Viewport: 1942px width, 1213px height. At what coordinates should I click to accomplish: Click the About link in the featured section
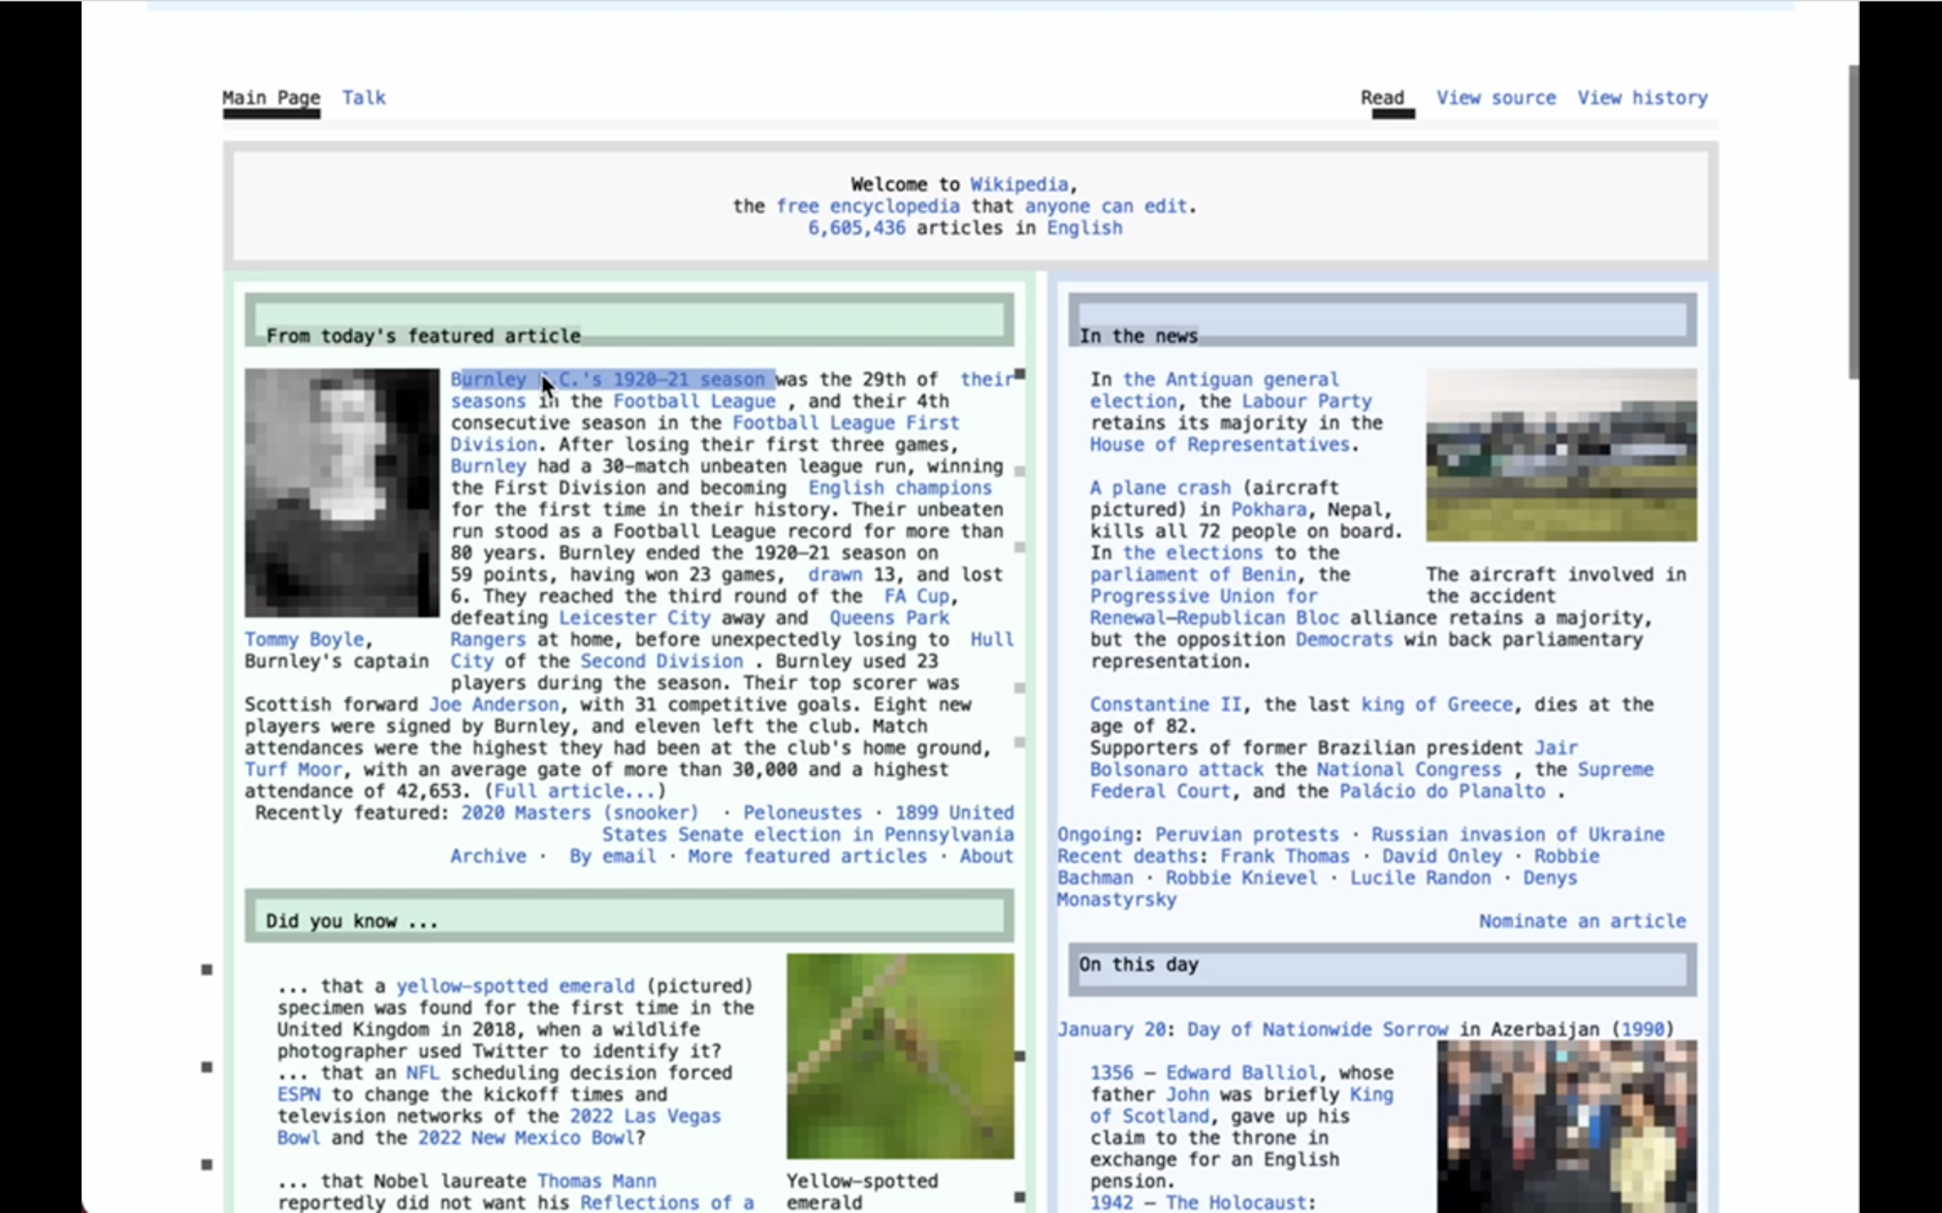tap(987, 856)
